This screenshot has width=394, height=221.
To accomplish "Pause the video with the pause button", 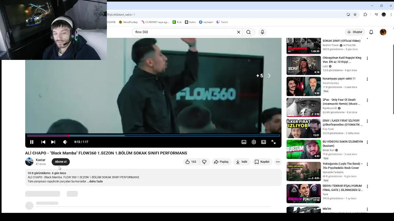I will coord(31,142).
